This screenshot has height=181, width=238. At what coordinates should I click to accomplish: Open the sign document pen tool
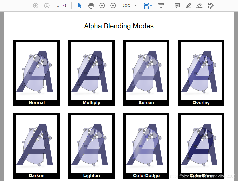pos(199,6)
